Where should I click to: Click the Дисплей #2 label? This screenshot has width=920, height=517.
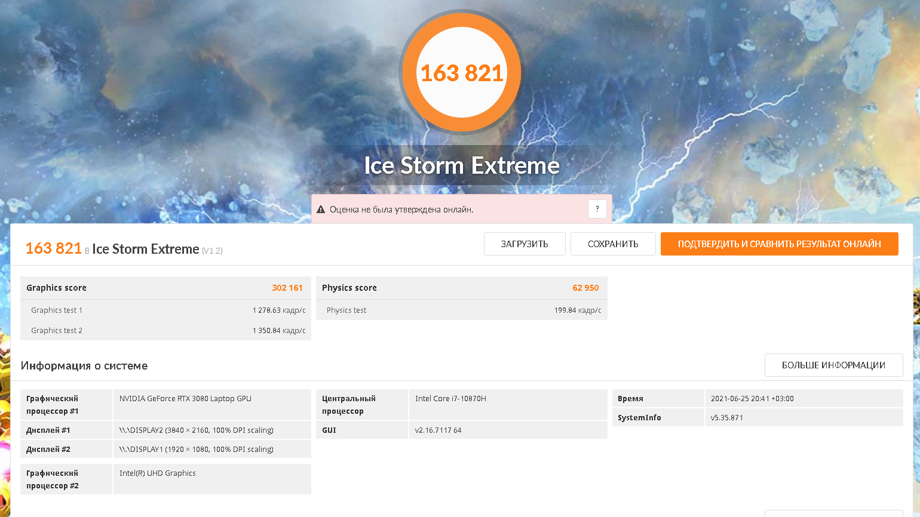click(66, 449)
